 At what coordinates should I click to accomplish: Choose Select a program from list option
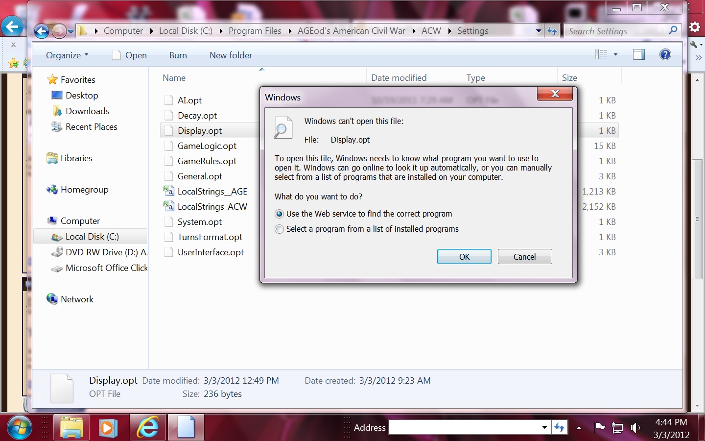[x=280, y=229]
